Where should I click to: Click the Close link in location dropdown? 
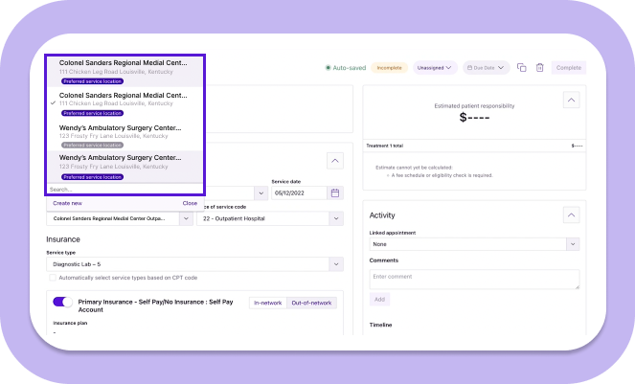click(x=190, y=203)
